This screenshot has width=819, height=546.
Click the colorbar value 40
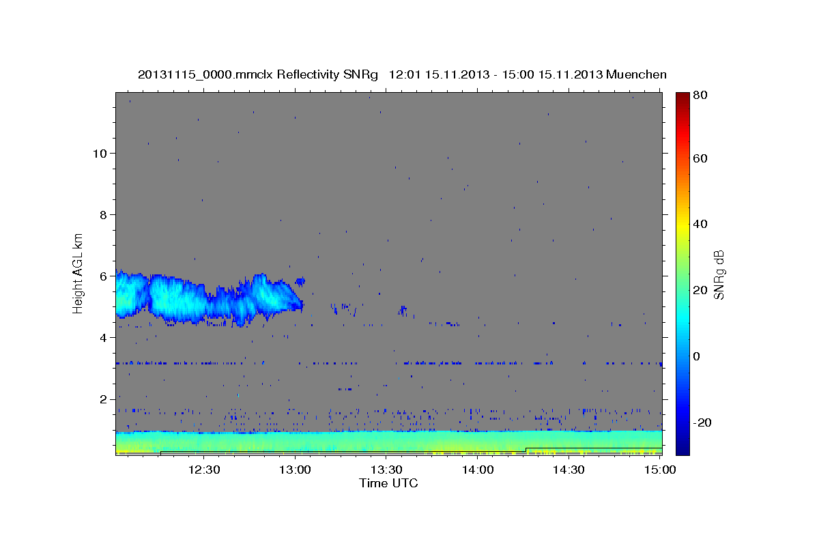click(x=700, y=224)
